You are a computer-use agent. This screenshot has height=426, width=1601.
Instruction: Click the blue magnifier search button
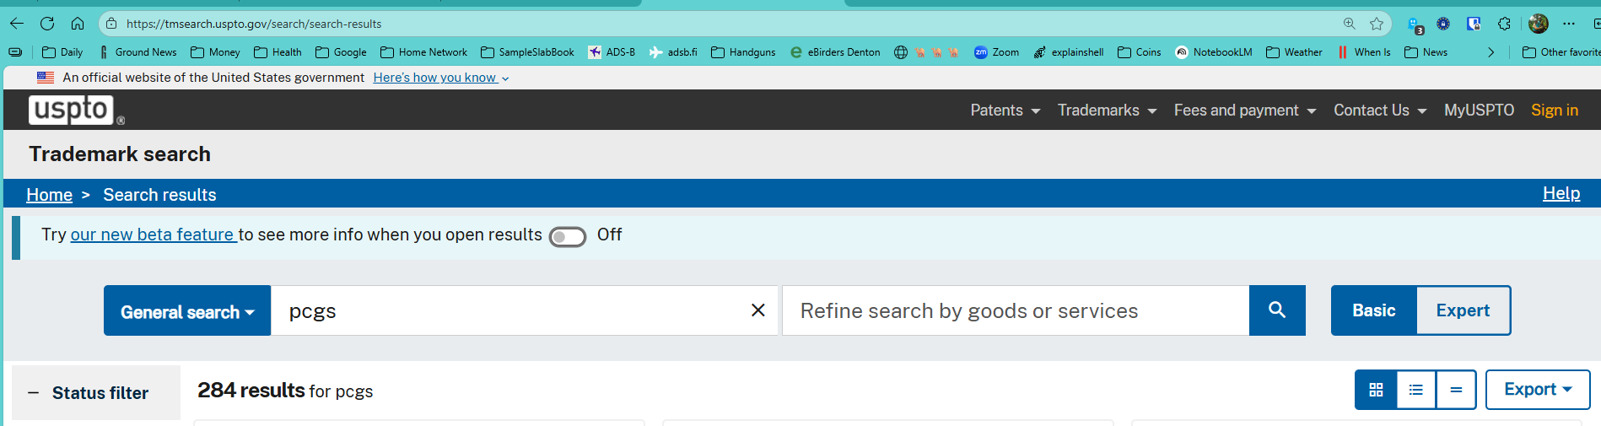(1276, 310)
